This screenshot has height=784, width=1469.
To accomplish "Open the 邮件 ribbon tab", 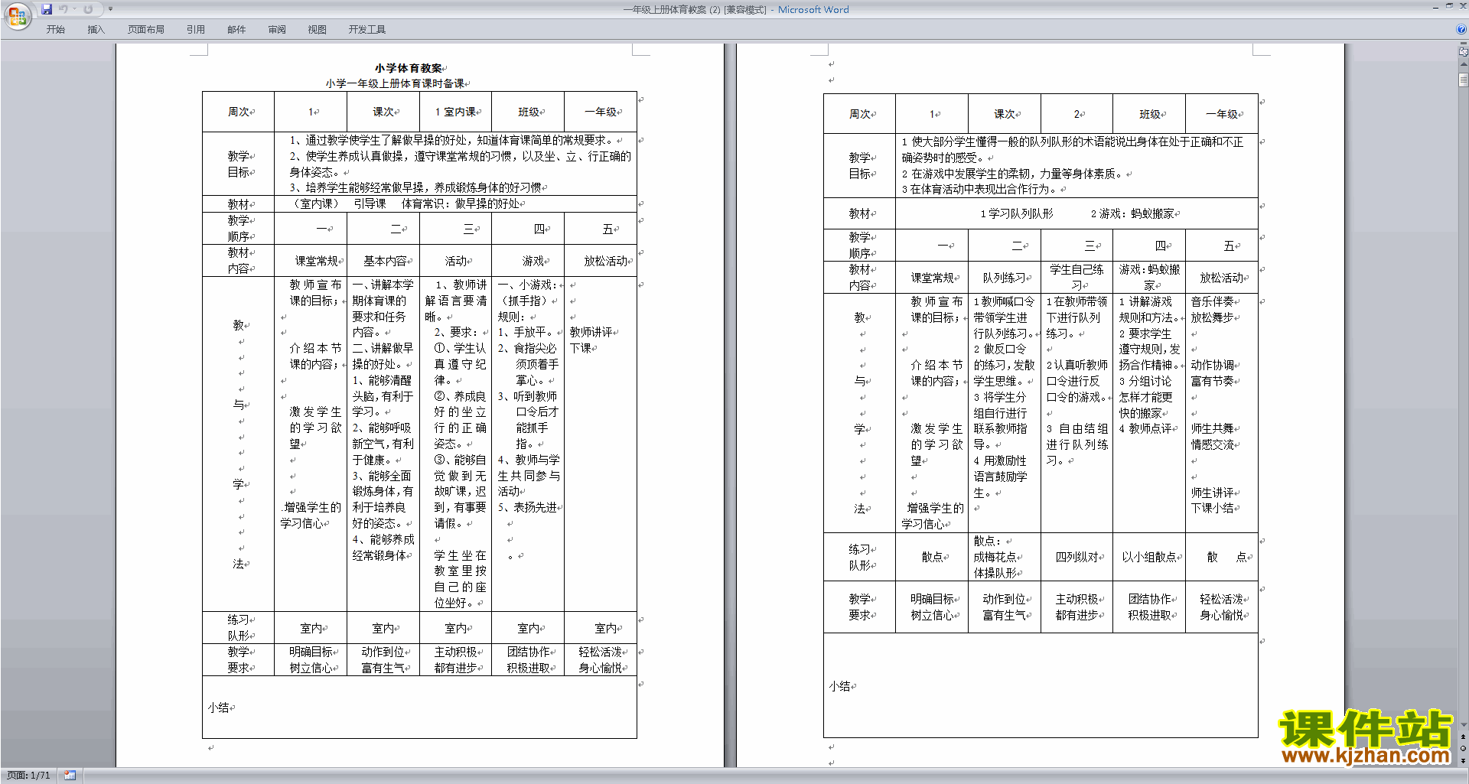I will pos(236,29).
